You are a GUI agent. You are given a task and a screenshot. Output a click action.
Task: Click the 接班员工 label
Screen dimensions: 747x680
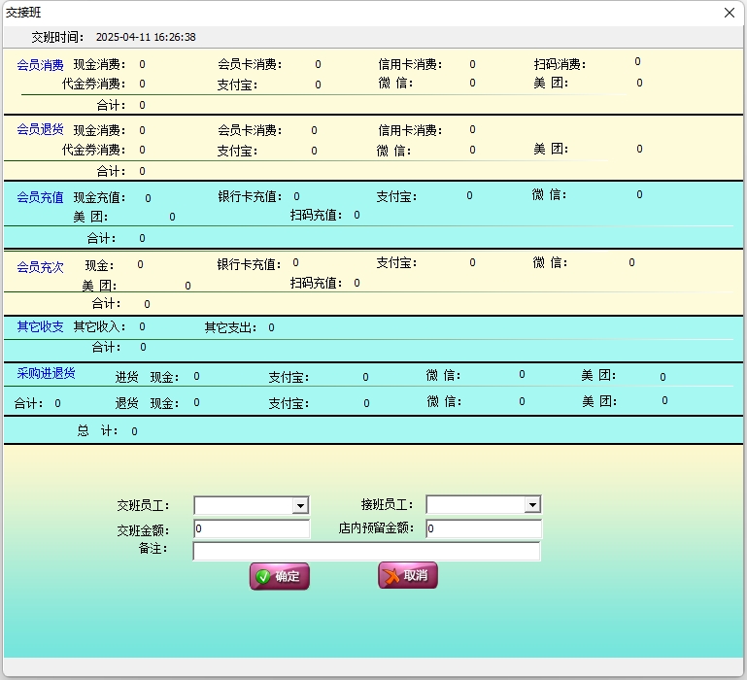click(x=387, y=504)
